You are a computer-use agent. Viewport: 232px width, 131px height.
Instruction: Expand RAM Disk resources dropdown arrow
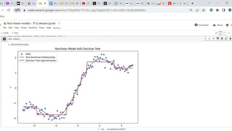(229, 33)
